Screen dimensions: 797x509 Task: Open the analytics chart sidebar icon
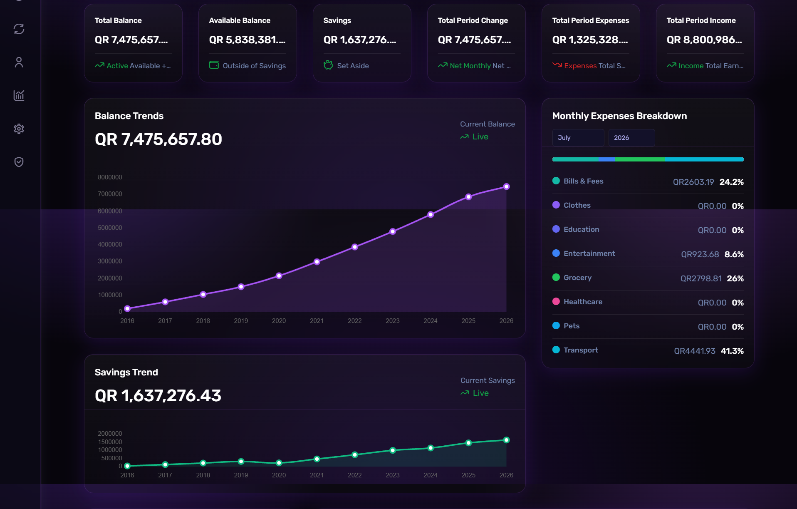19,95
